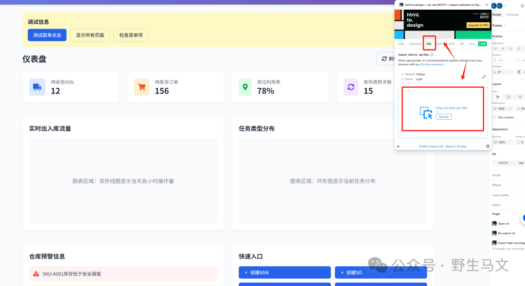Click the green location pin icon on 库位利用率 card
The image size is (525, 286).
pyautogui.click(x=246, y=87)
